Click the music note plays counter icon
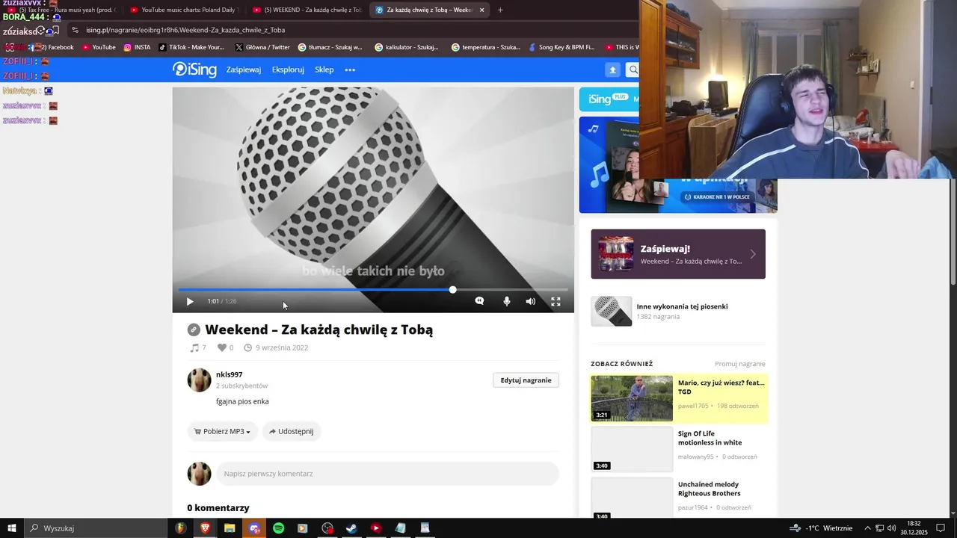 [x=194, y=347]
